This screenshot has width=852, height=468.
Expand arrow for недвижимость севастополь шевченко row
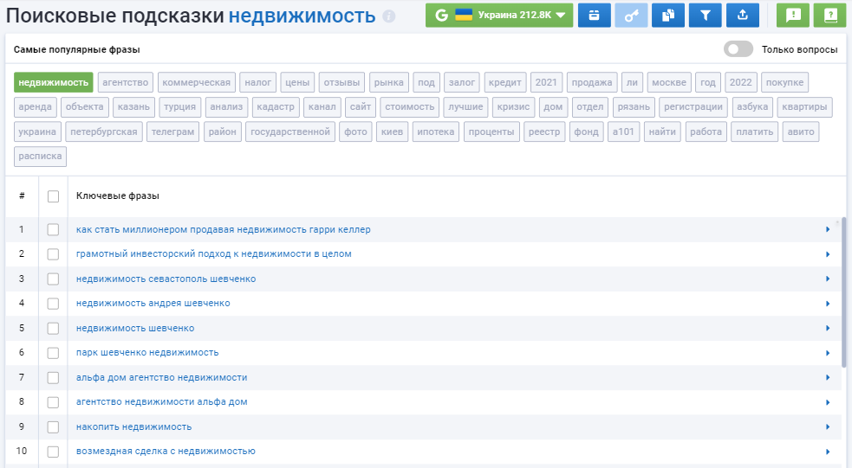coord(828,279)
